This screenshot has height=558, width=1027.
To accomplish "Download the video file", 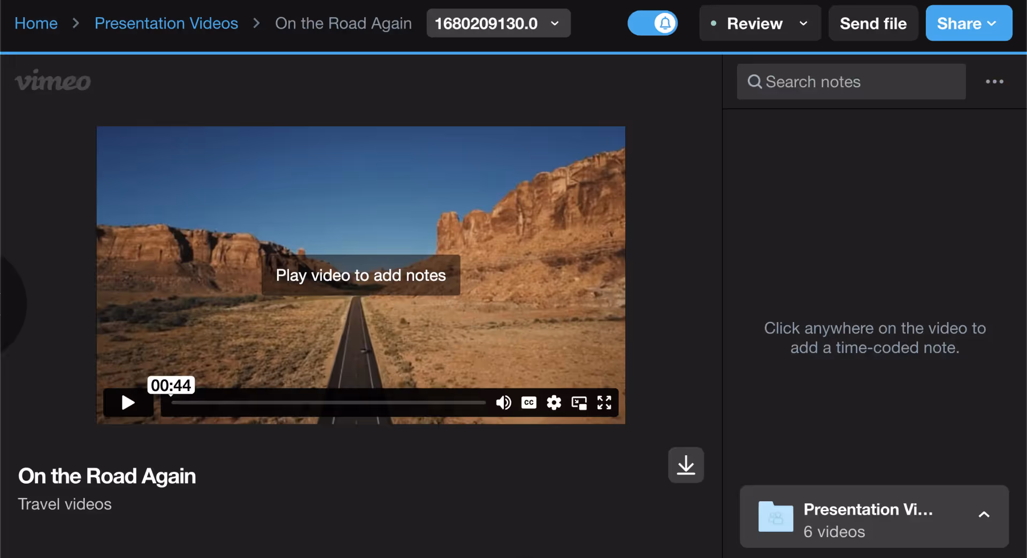I will (686, 465).
